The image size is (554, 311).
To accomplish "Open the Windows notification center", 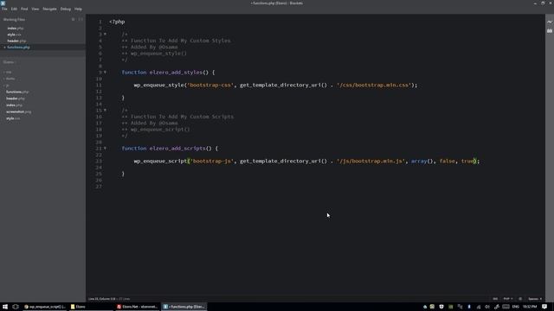I will [544, 307].
